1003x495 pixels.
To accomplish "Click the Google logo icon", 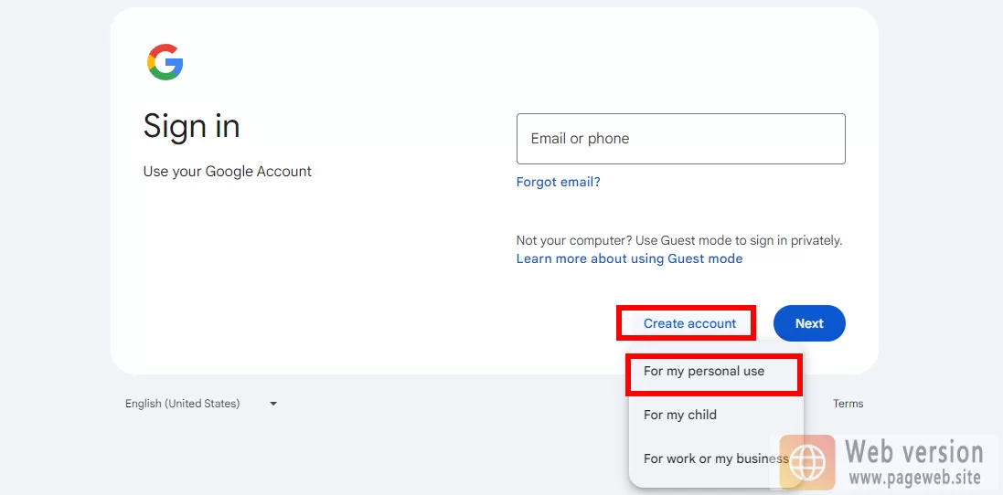I will point(165,62).
